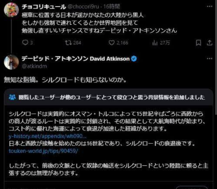
Task: Click the チョコリキュール display name
Action: point(44,7)
